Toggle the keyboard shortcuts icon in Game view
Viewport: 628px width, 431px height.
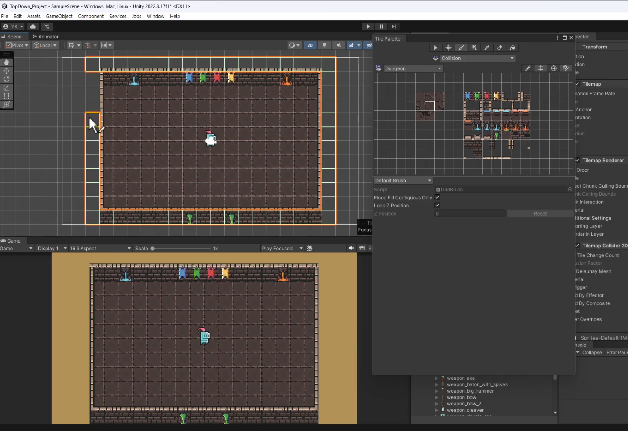362,248
